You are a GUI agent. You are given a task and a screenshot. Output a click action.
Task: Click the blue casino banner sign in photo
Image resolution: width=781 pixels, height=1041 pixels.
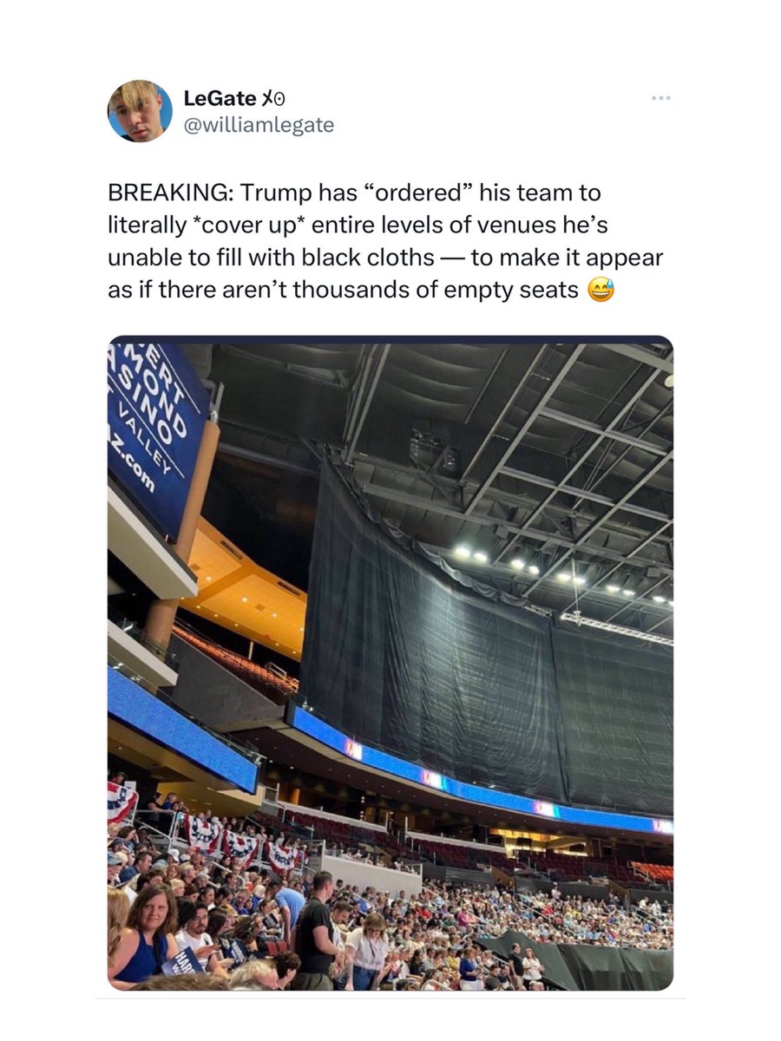pyautogui.click(x=156, y=440)
